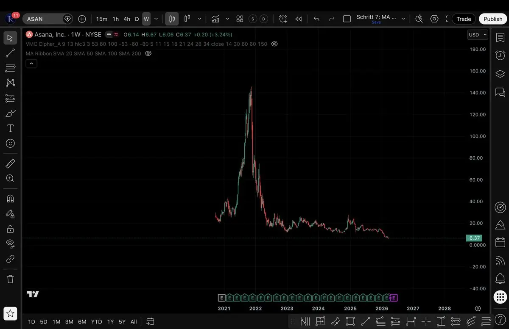Select the W weekly timeframe
Image resolution: width=509 pixels, height=329 pixels.
pyautogui.click(x=146, y=19)
